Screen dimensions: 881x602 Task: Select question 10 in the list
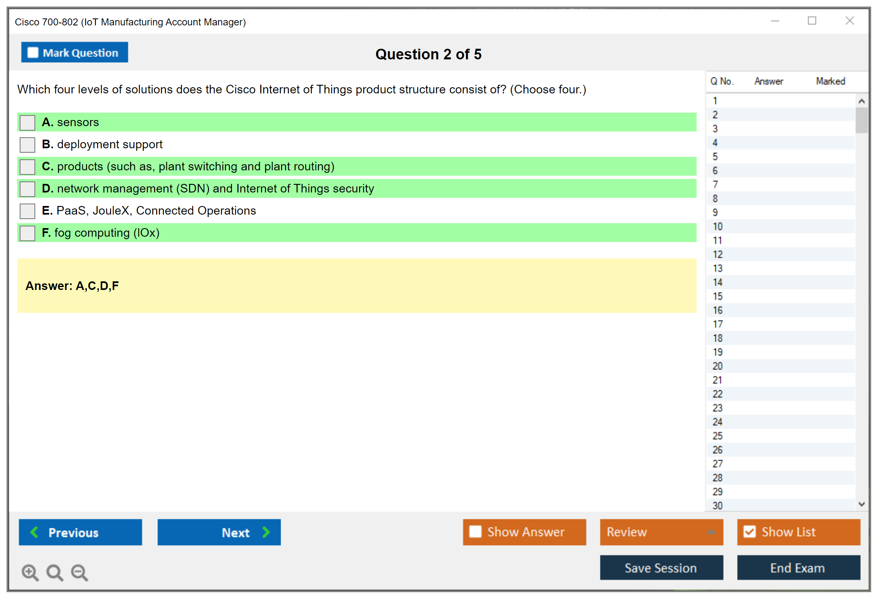pos(718,226)
